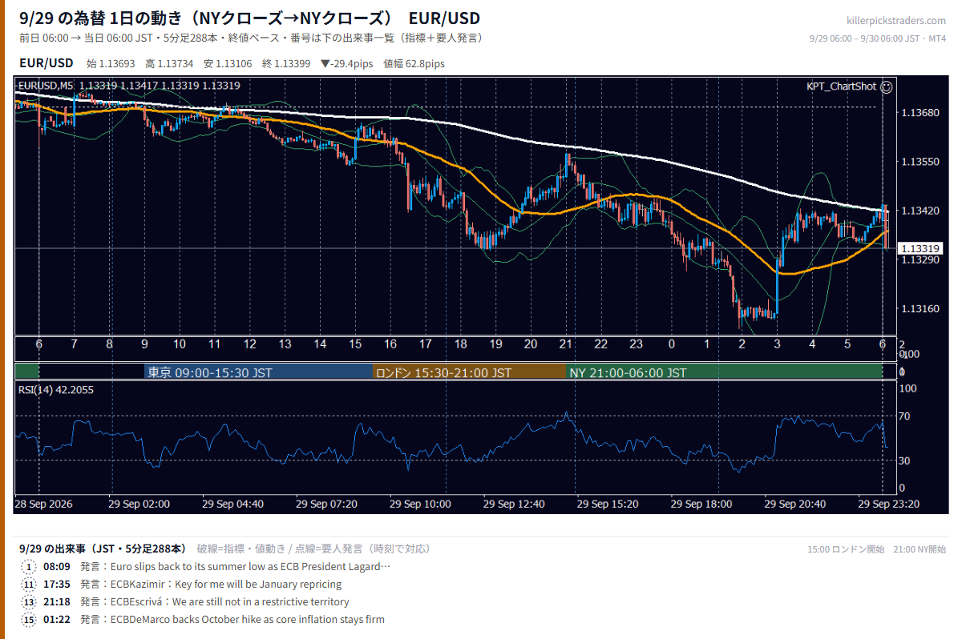Viewport: 962px width, 639px height.
Task: Click the circled number 15 event marker
Action: (x=30, y=620)
